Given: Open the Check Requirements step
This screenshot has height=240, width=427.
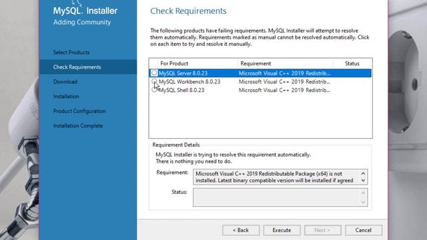Looking at the screenshot, I should (x=77, y=67).
